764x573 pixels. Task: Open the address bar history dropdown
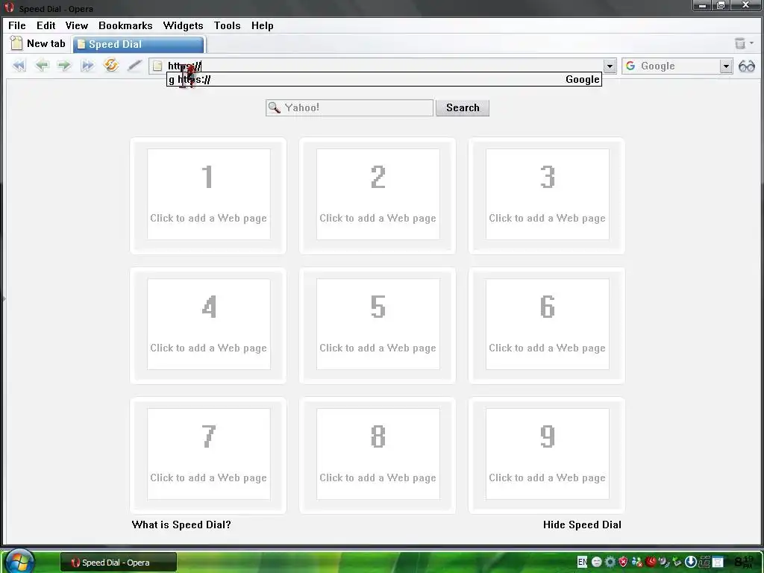(x=610, y=66)
